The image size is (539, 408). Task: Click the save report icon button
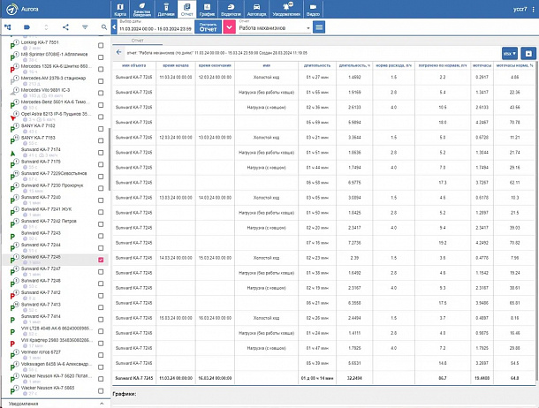click(528, 54)
